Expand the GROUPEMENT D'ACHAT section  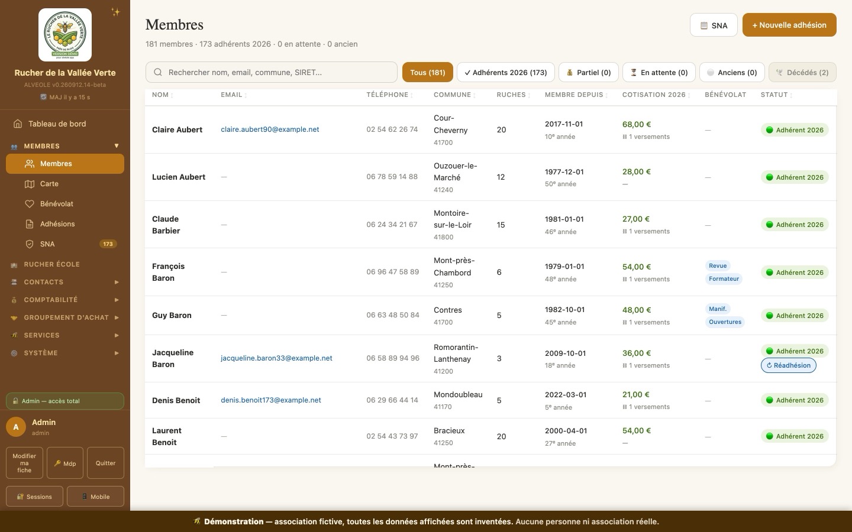[x=65, y=317]
